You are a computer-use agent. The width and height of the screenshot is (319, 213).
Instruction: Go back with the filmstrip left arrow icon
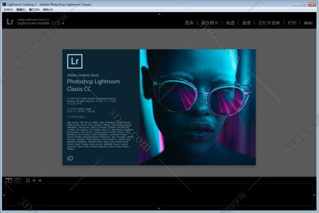(x=34, y=180)
